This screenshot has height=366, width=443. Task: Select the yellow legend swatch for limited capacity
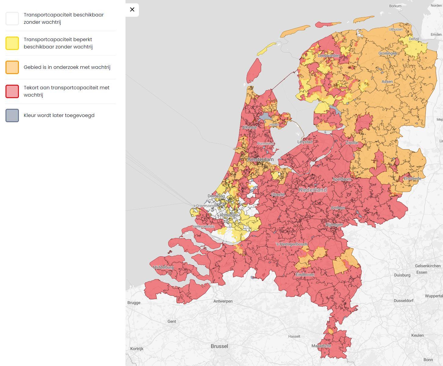tap(12, 43)
